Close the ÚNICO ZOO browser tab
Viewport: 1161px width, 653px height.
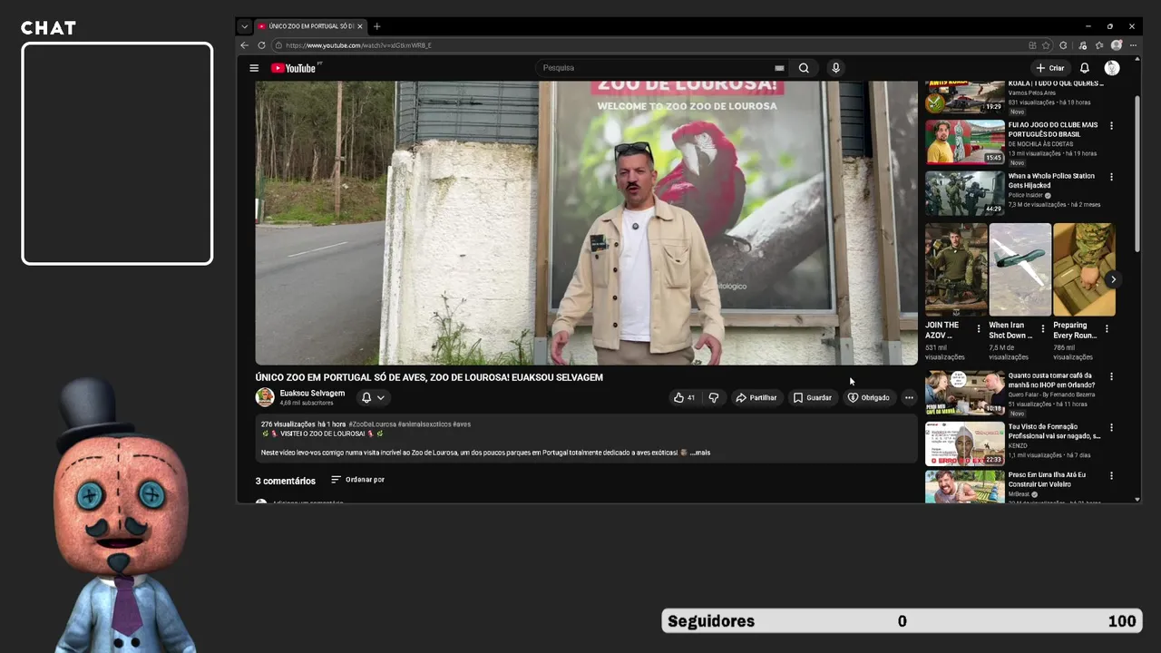click(360, 26)
